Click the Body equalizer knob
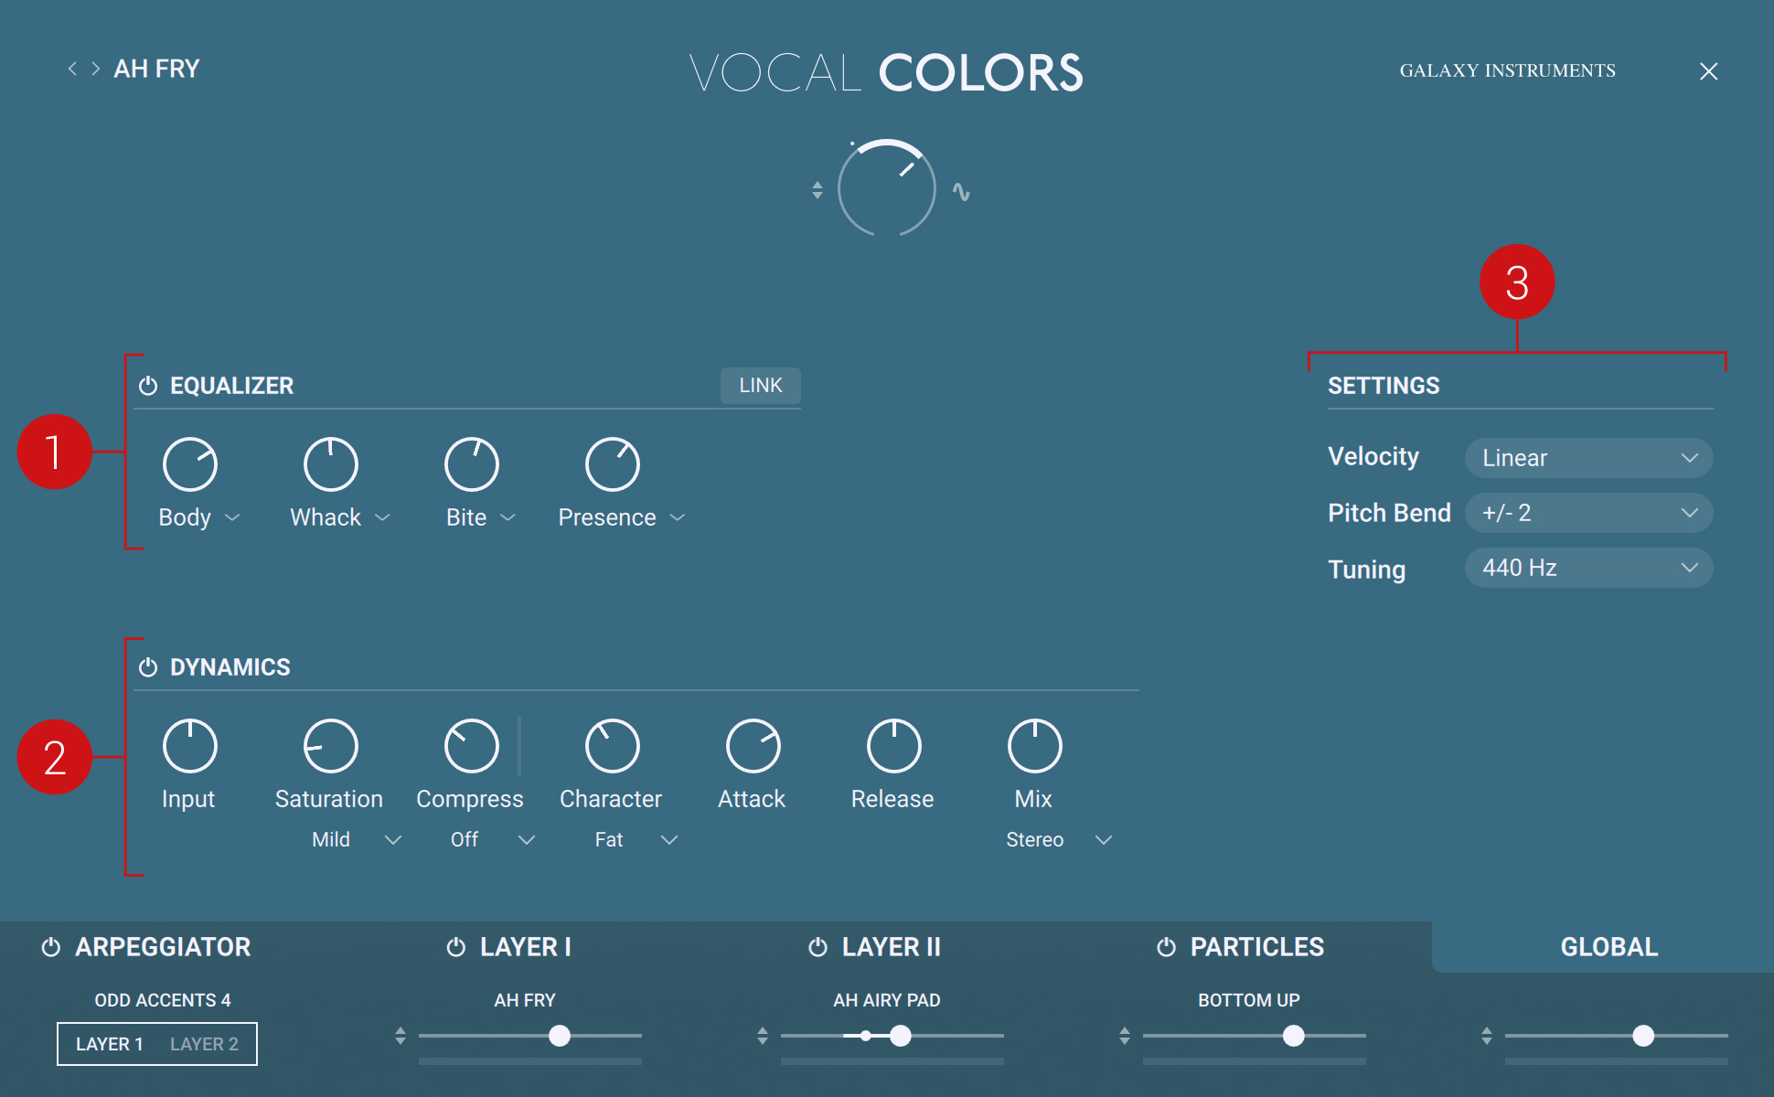This screenshot has width=1774, height=1097. 189,464
